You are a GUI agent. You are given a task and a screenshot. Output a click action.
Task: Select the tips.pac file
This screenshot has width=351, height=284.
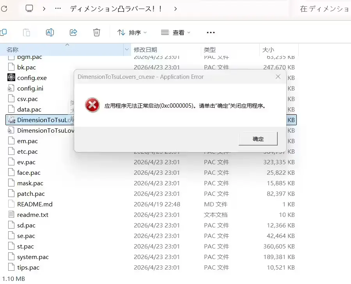click(x=28, y=268)
